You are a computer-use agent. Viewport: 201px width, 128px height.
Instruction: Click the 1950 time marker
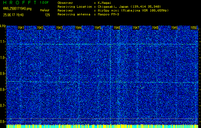click(x=194, y=28)
